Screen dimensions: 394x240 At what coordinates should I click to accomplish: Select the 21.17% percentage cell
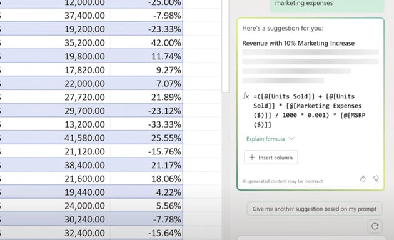pos(146,164)
